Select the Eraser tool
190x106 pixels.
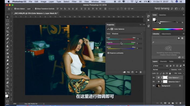coord(7,53)
